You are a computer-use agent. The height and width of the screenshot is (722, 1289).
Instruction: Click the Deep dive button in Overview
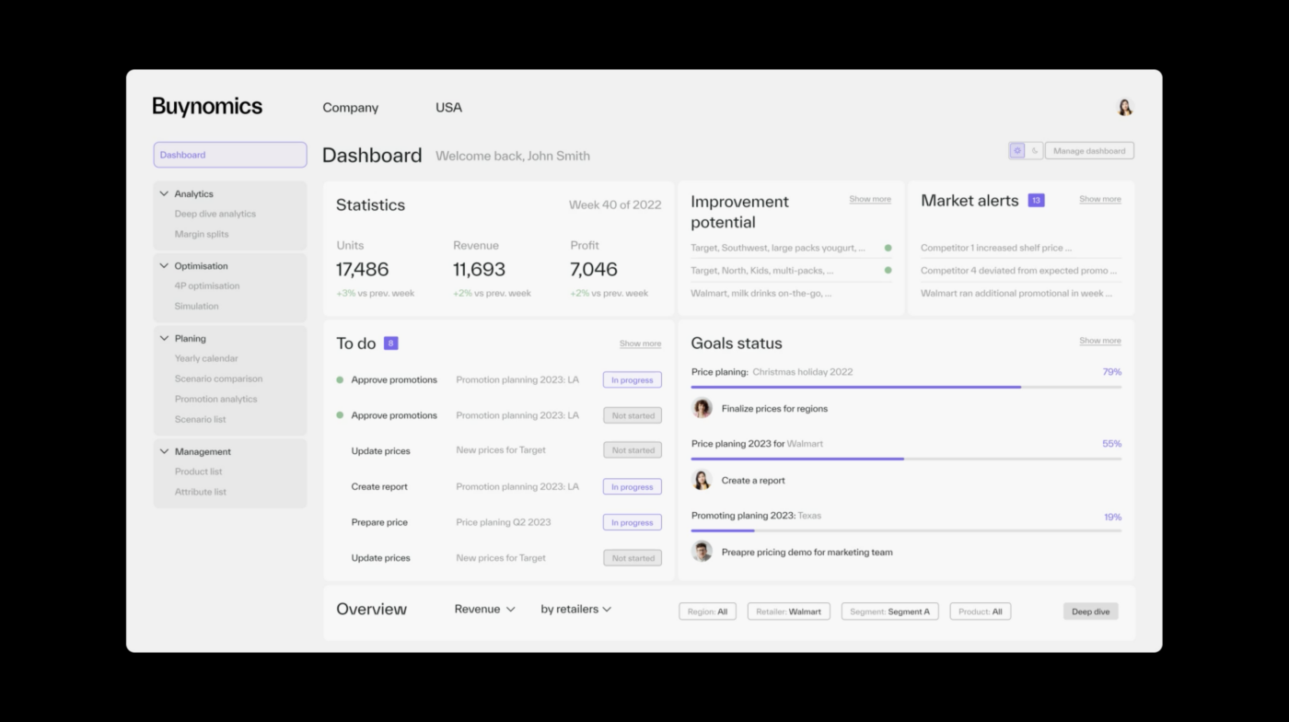click(x=1090, y=611)
